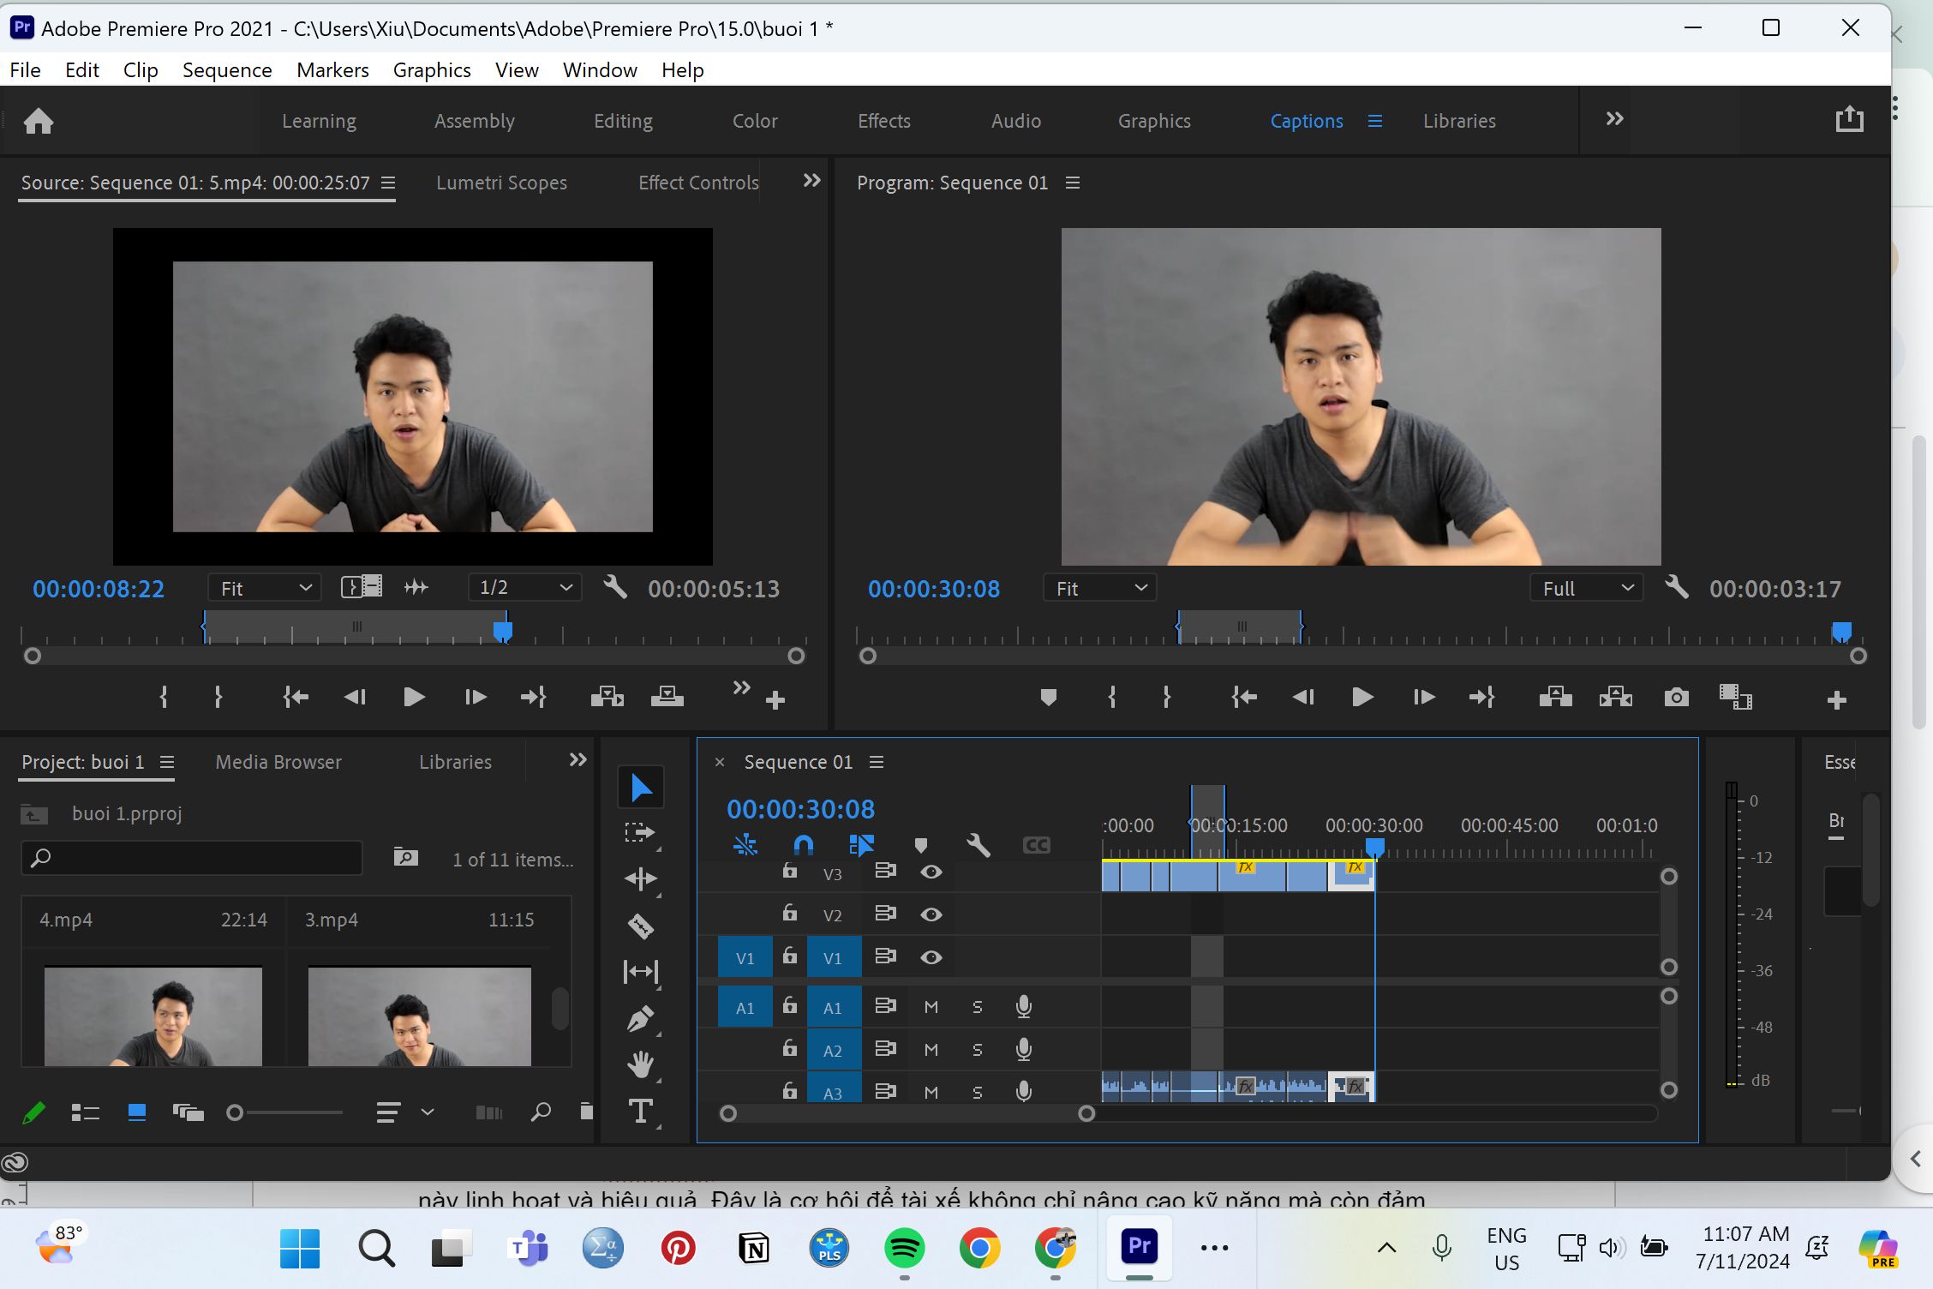Screen dimensions: 1933x1289
Task: Mute the A1 audio track
Action: [x=931, y=1007]
